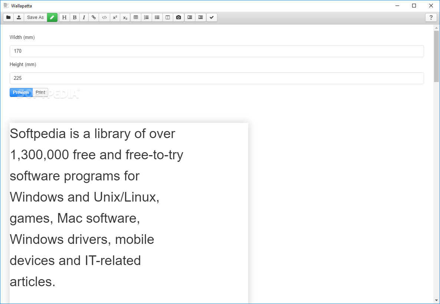
Task: Click the Preview button
Action: click(21, 92)
